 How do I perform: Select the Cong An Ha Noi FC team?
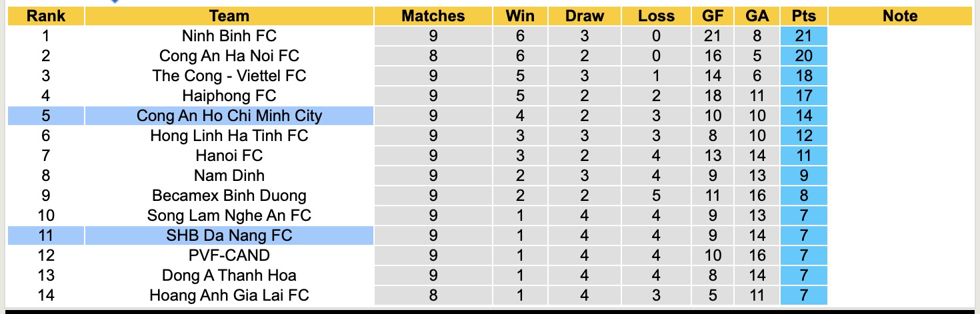tap(229, 56)
